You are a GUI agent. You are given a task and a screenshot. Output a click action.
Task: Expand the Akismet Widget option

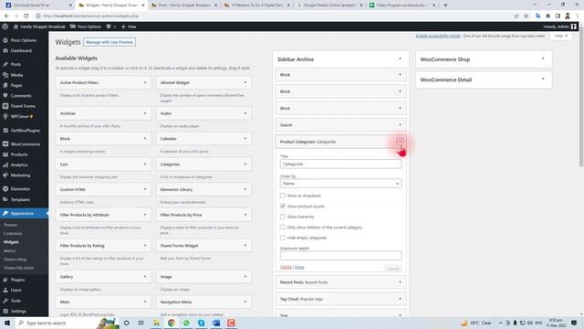click(x=245, y=82)
